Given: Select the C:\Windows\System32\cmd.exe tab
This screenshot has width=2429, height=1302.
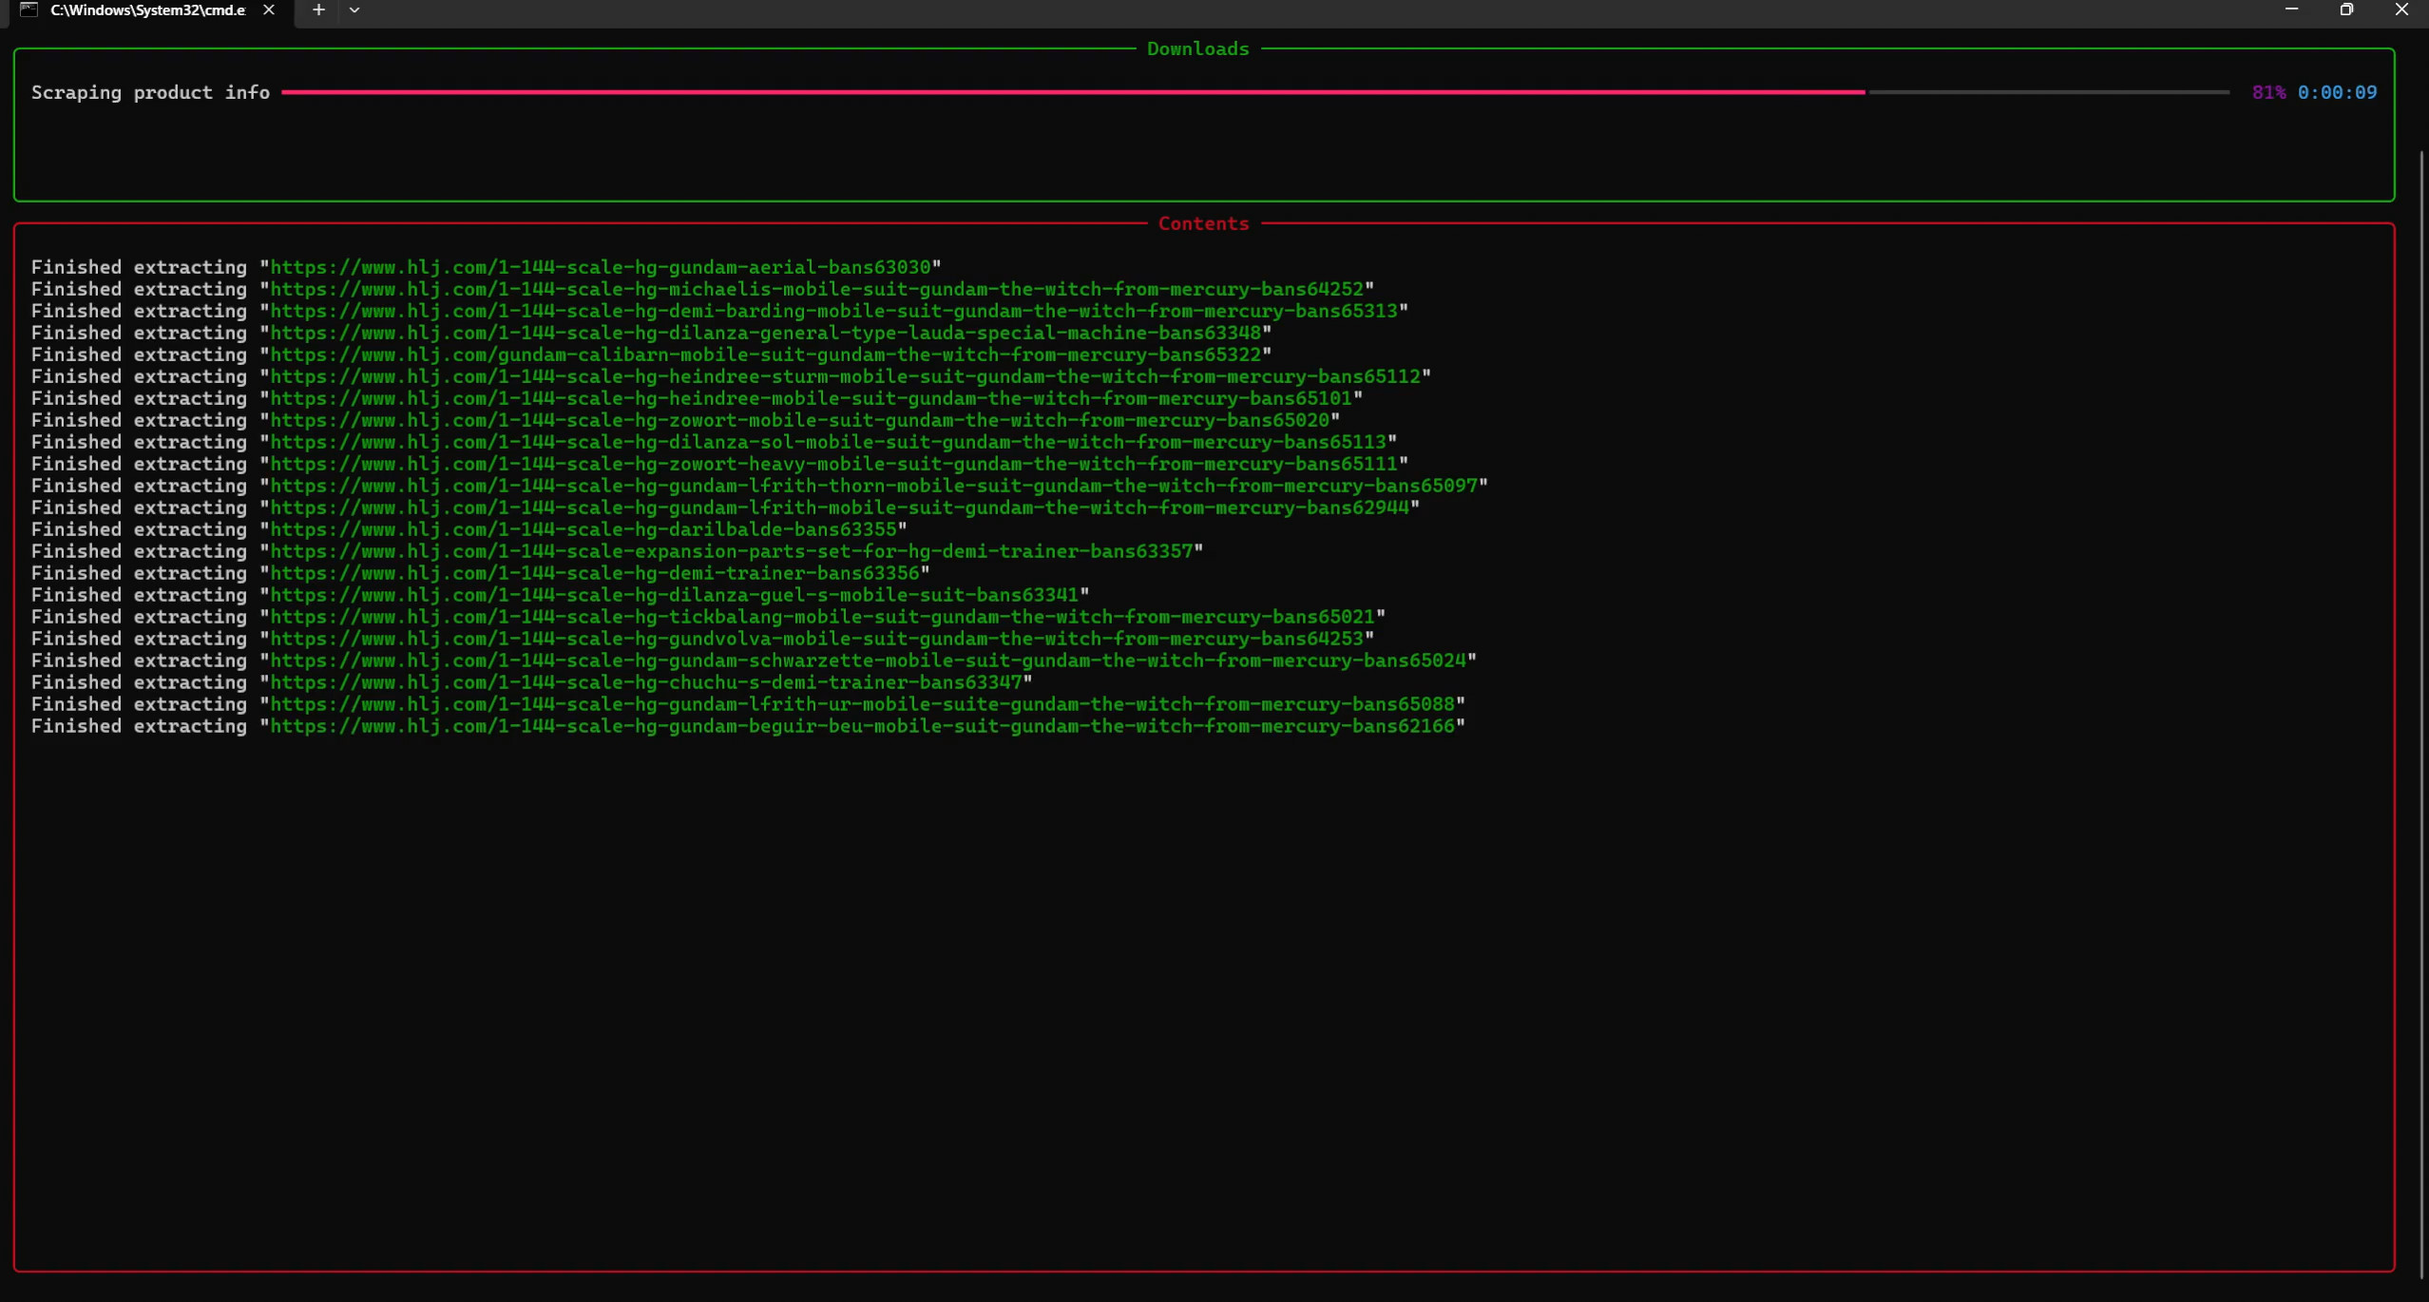Looking at the screenshot, I should 147,10.
